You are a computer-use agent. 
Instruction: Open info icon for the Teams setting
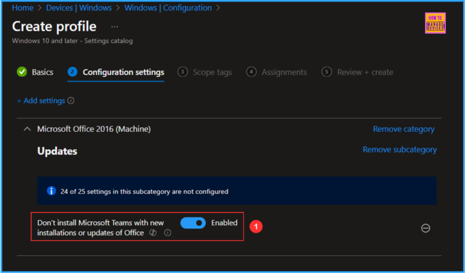pyautogui.click(x=168, y=233)
